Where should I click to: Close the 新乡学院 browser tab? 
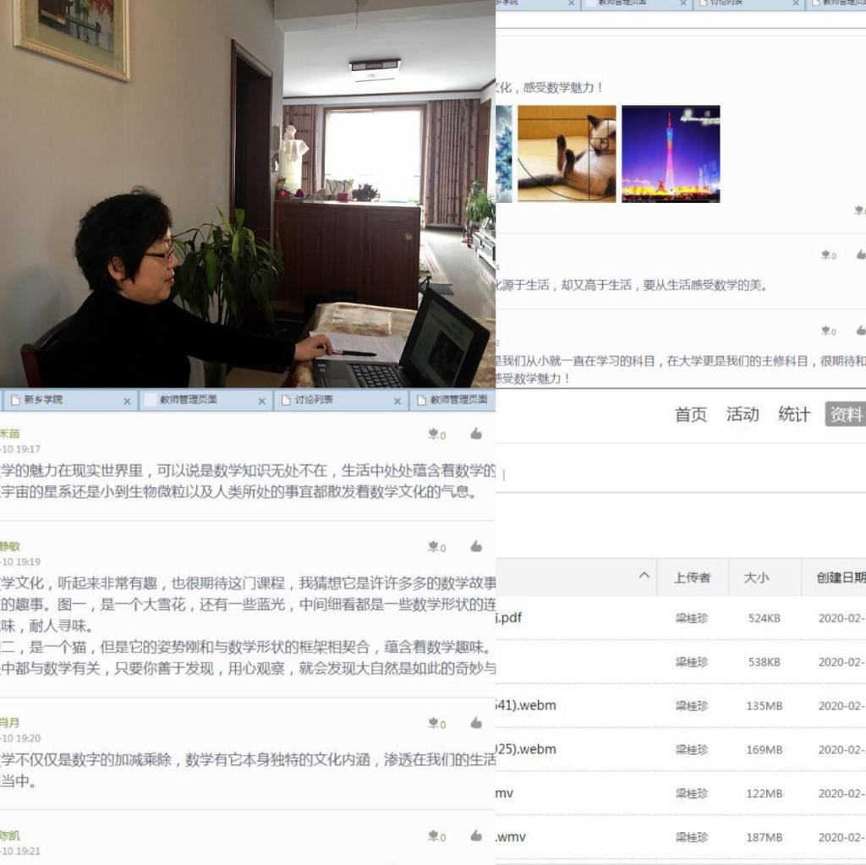[127, 401]
